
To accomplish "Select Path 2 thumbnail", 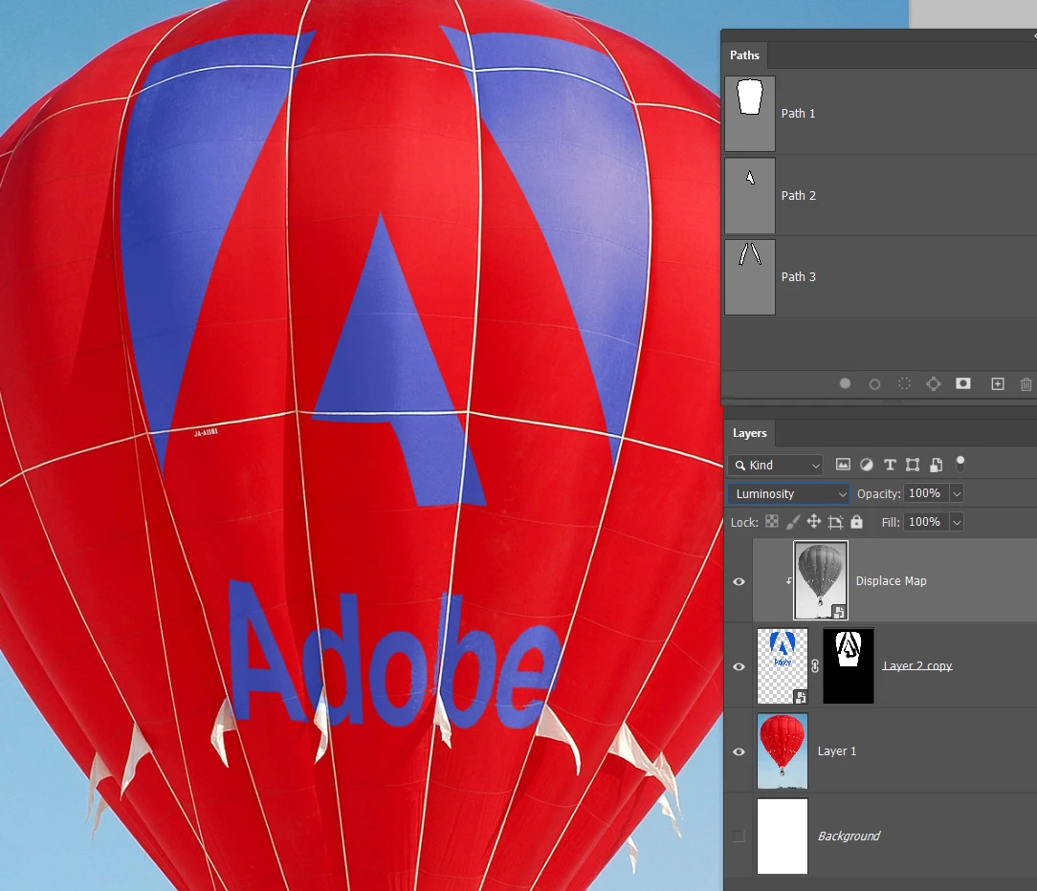I will click(x=750, y=196).
